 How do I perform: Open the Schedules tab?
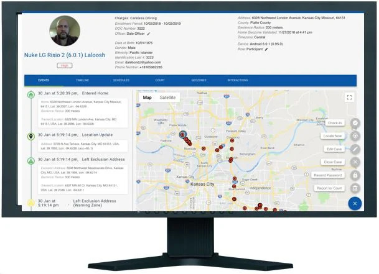coord(121,80)
